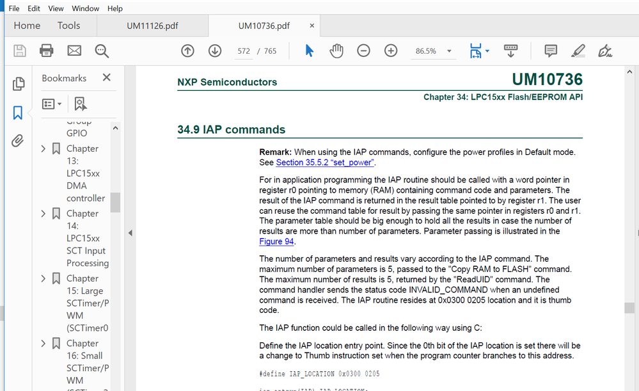The height and width of the screenshot is (391, 639).
Task: Open bookmarks options list menu
Action: [x=52, y=104]
